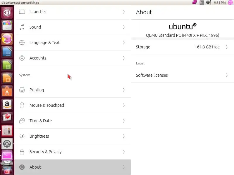Expand Time & Date chevron
The image size is (234, 175).
tap(123, 121)
